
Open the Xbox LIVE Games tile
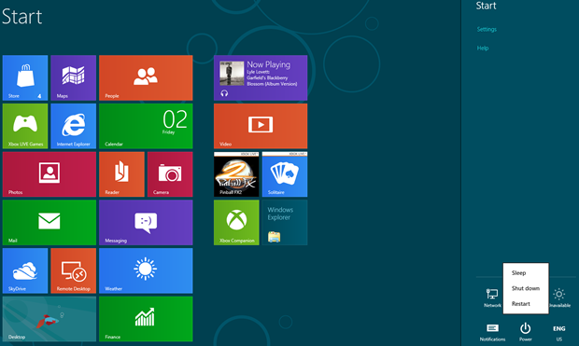pyautogui.click(x=25, y=126)
